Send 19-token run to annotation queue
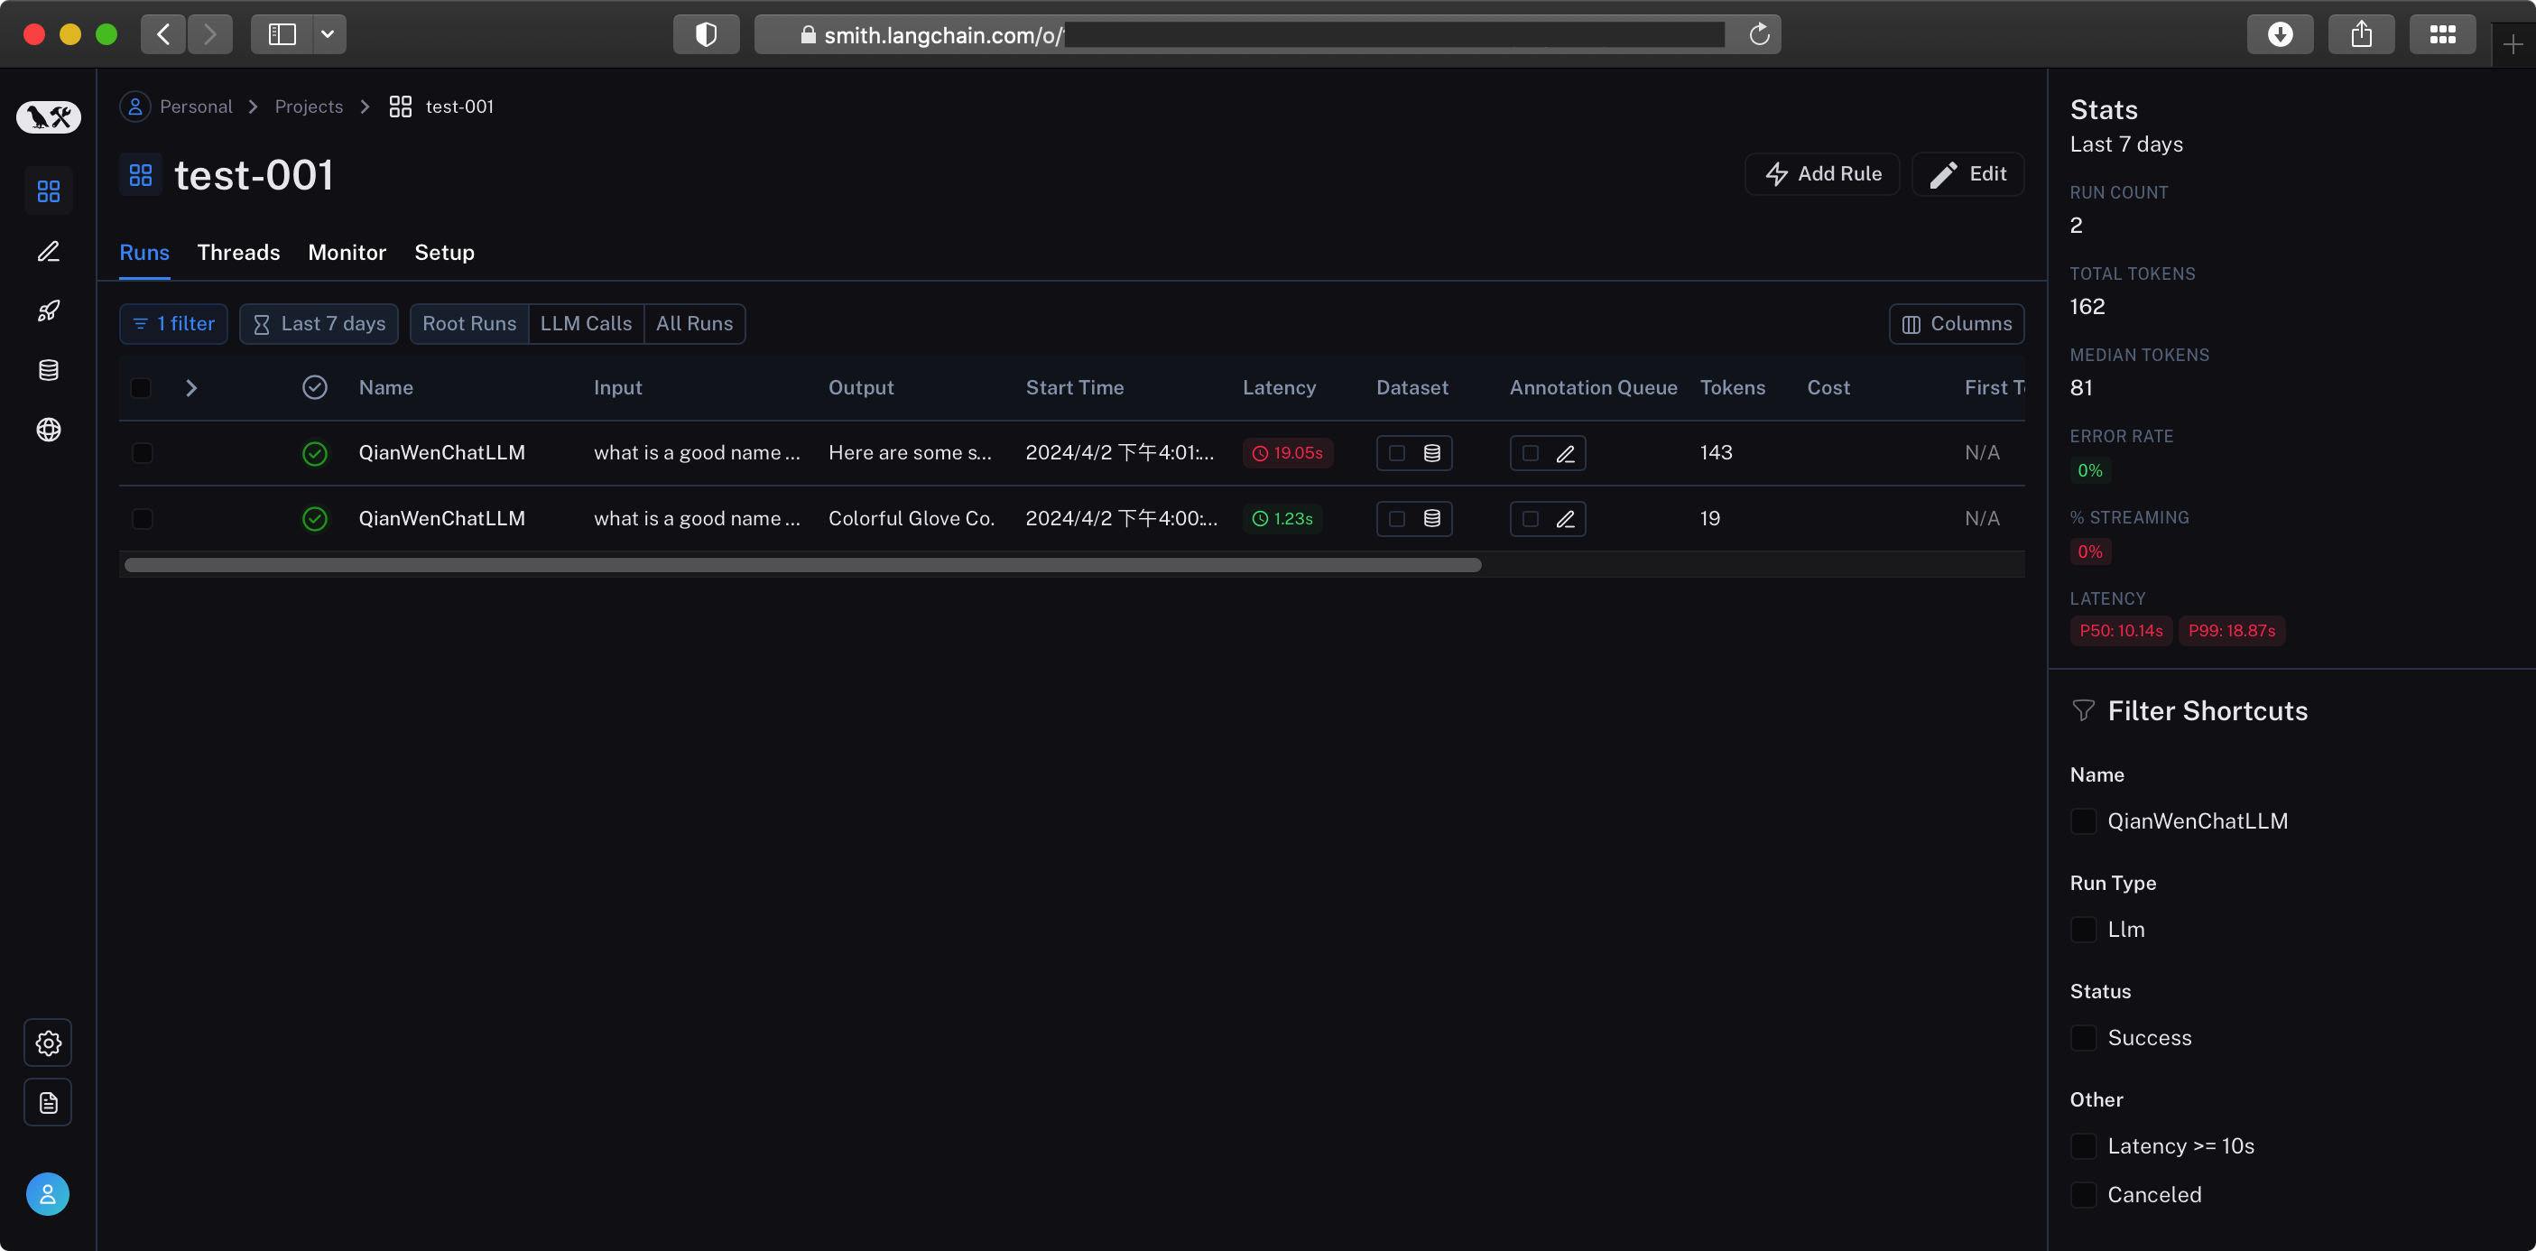Viewport: 2536px width, 1251px height. [x=1565, y=519]
